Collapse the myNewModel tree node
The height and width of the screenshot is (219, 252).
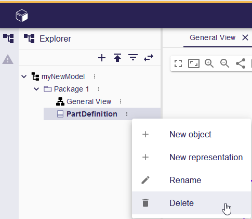[x=24, y=76]
